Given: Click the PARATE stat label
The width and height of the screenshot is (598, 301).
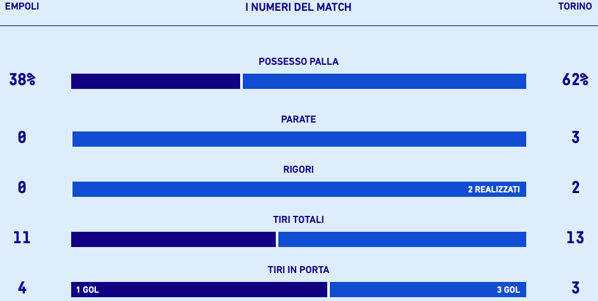Looking at the screenshot, I should click(x=298, y=119).
